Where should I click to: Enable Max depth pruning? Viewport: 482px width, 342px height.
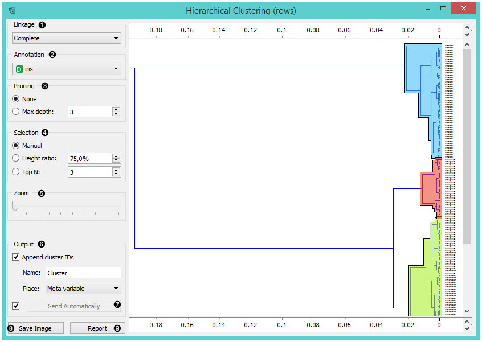17,112
